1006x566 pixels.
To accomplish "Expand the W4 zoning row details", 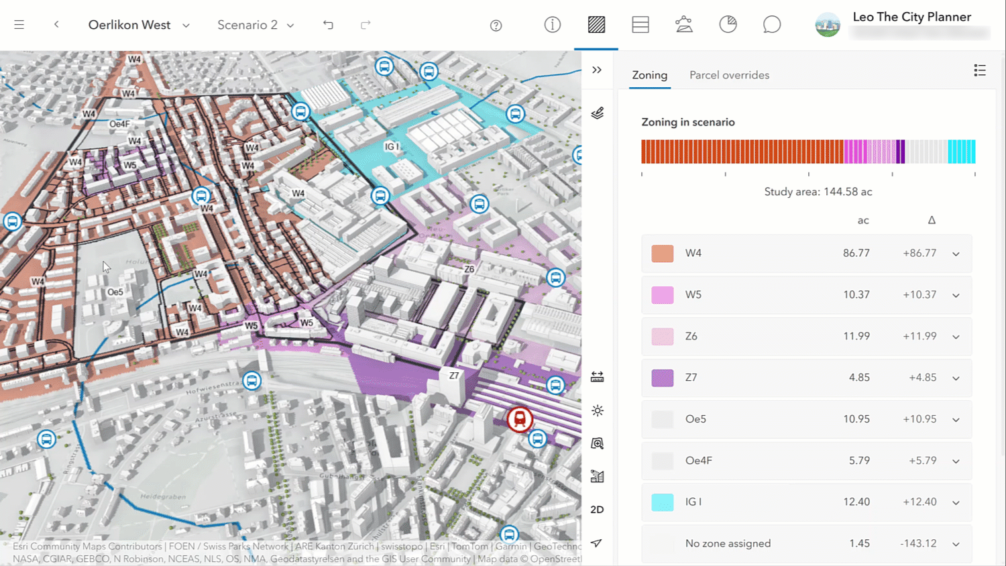I will (x=955, y=253).
